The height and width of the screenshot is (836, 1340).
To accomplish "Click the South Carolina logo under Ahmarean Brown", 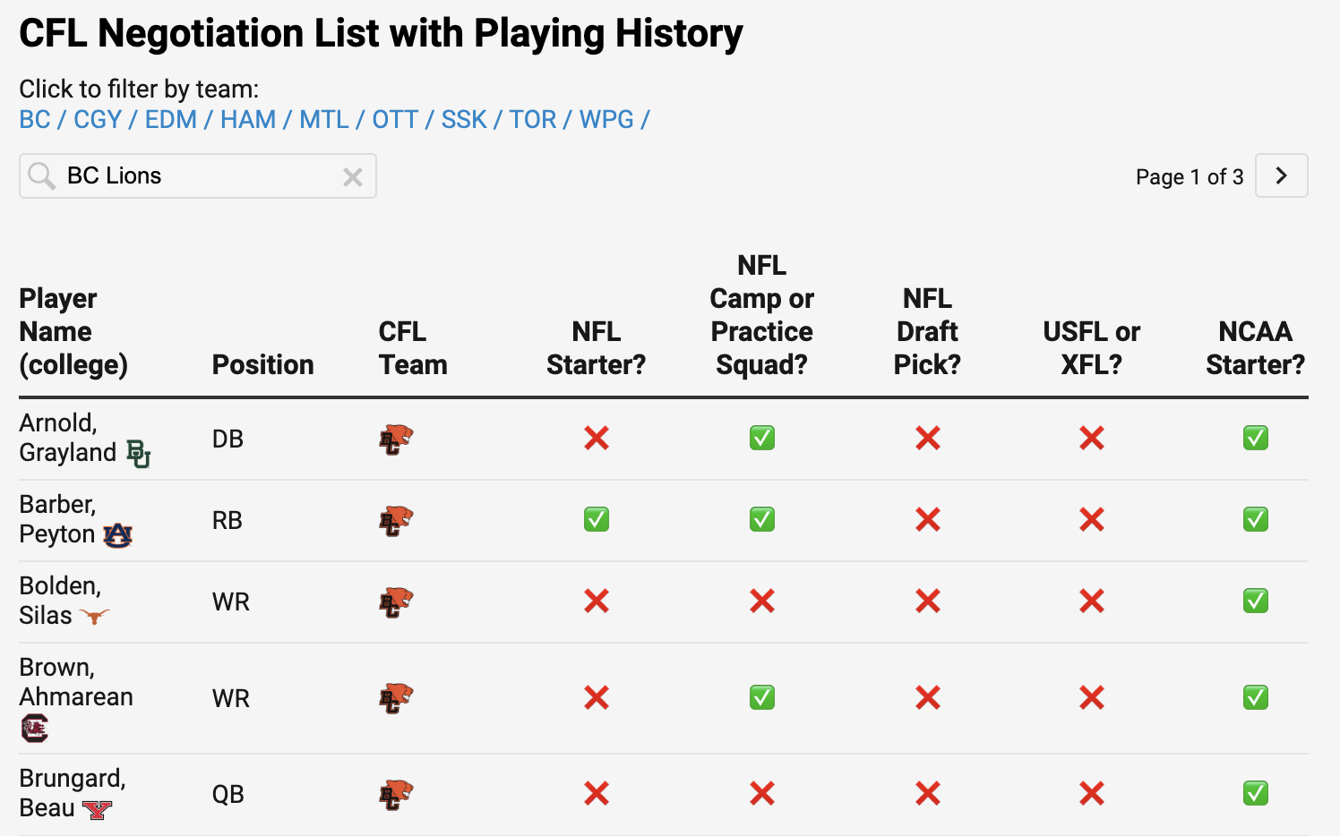I will 34,729.
